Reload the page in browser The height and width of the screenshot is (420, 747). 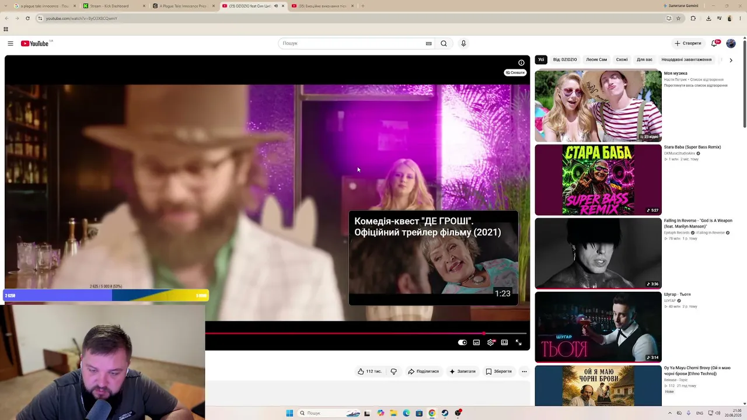(27, 18)
